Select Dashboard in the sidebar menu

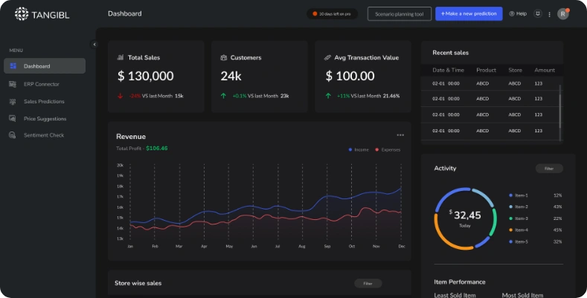click(x=45, y=66)
